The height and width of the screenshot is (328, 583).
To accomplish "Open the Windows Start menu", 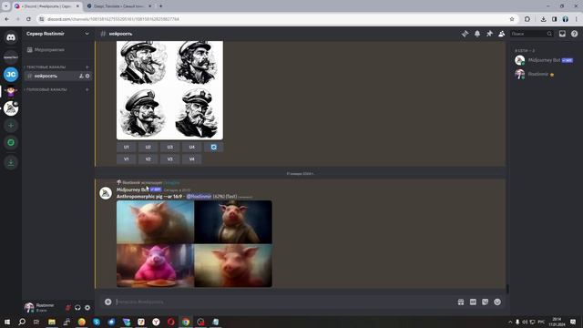I will click(x=7, y=322).
